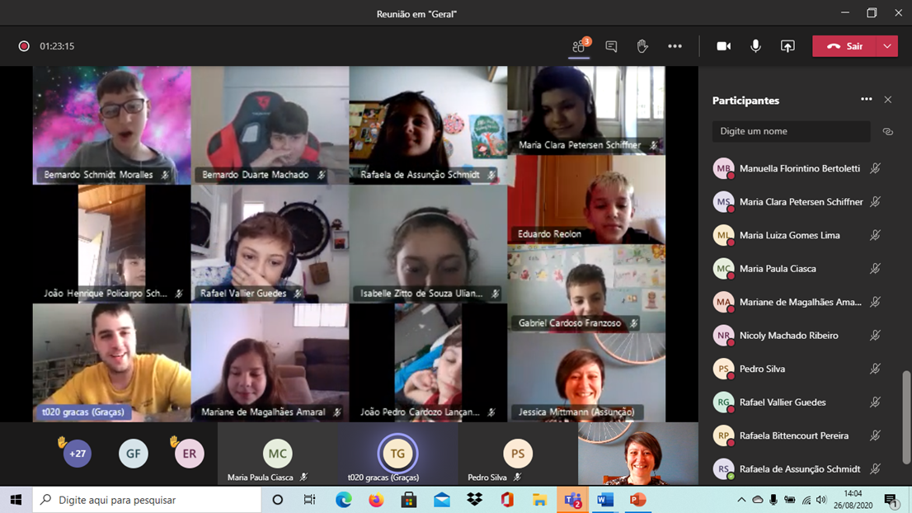Click the taskbar search box
912x513 pixels.
(x=147, y=500)
